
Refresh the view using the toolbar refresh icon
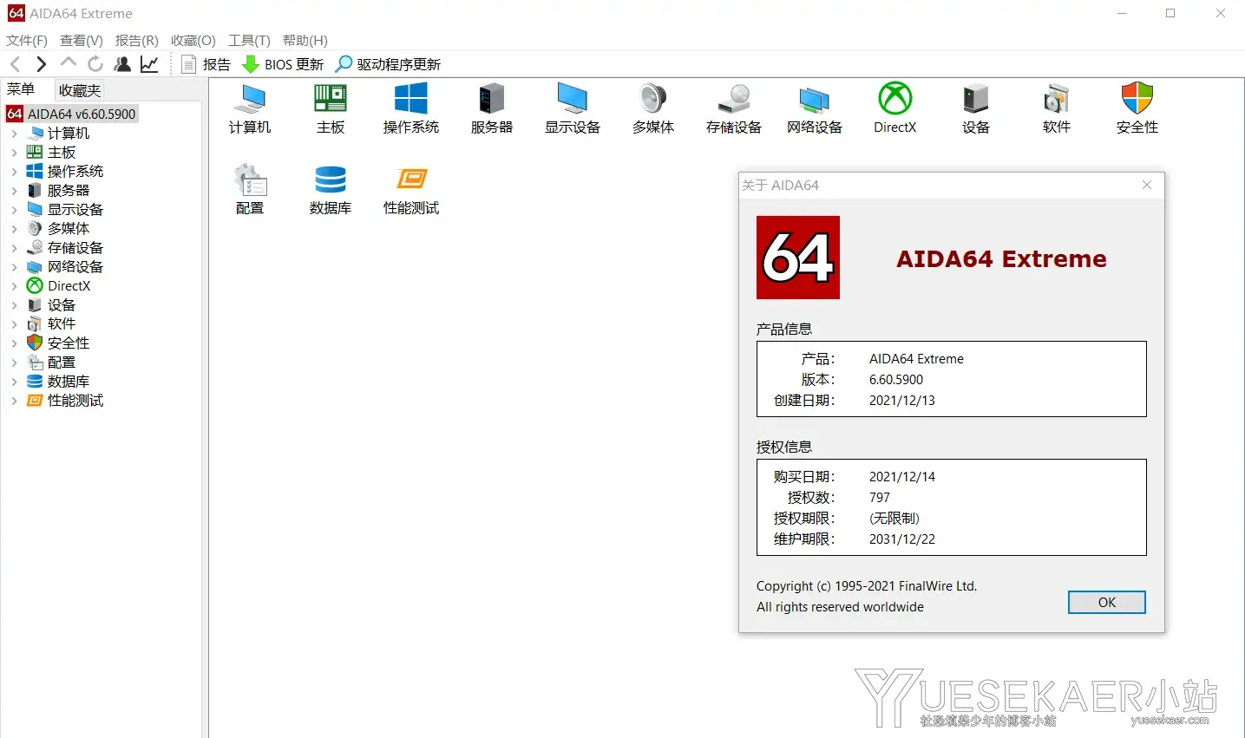95,64
